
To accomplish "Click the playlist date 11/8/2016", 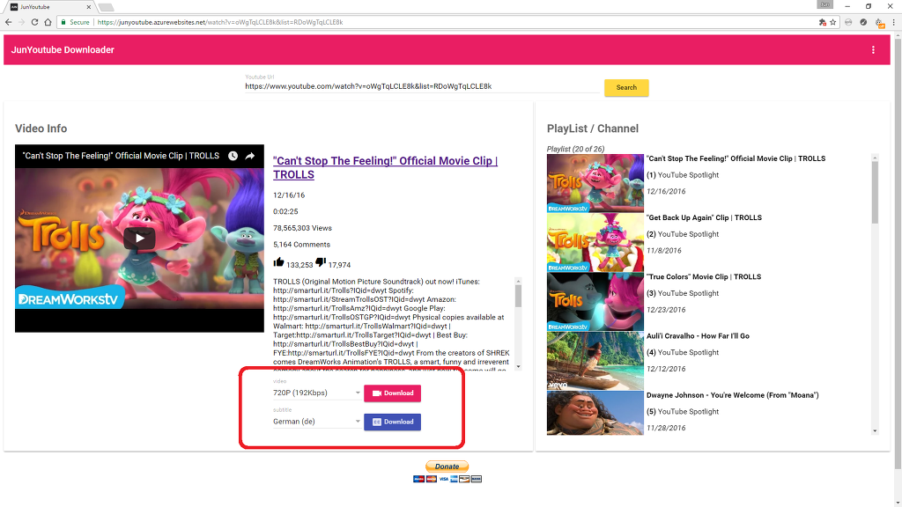I will tap(664, 251).
